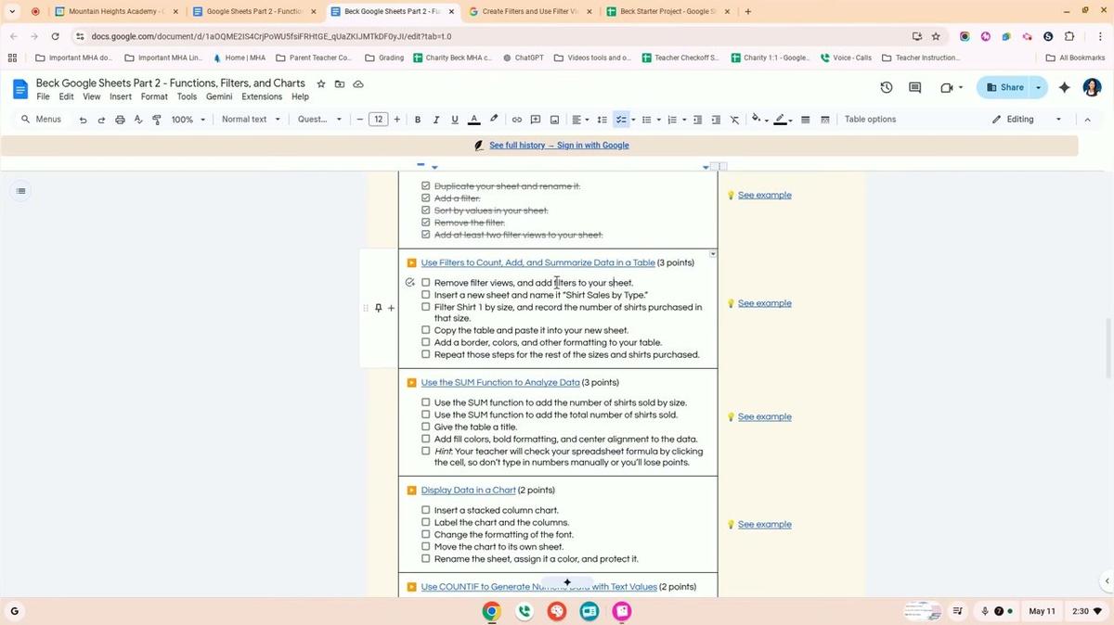Viewport: 1114px width, 625px height.
Task: Open version history clock icon
Action: coord(887,87)
